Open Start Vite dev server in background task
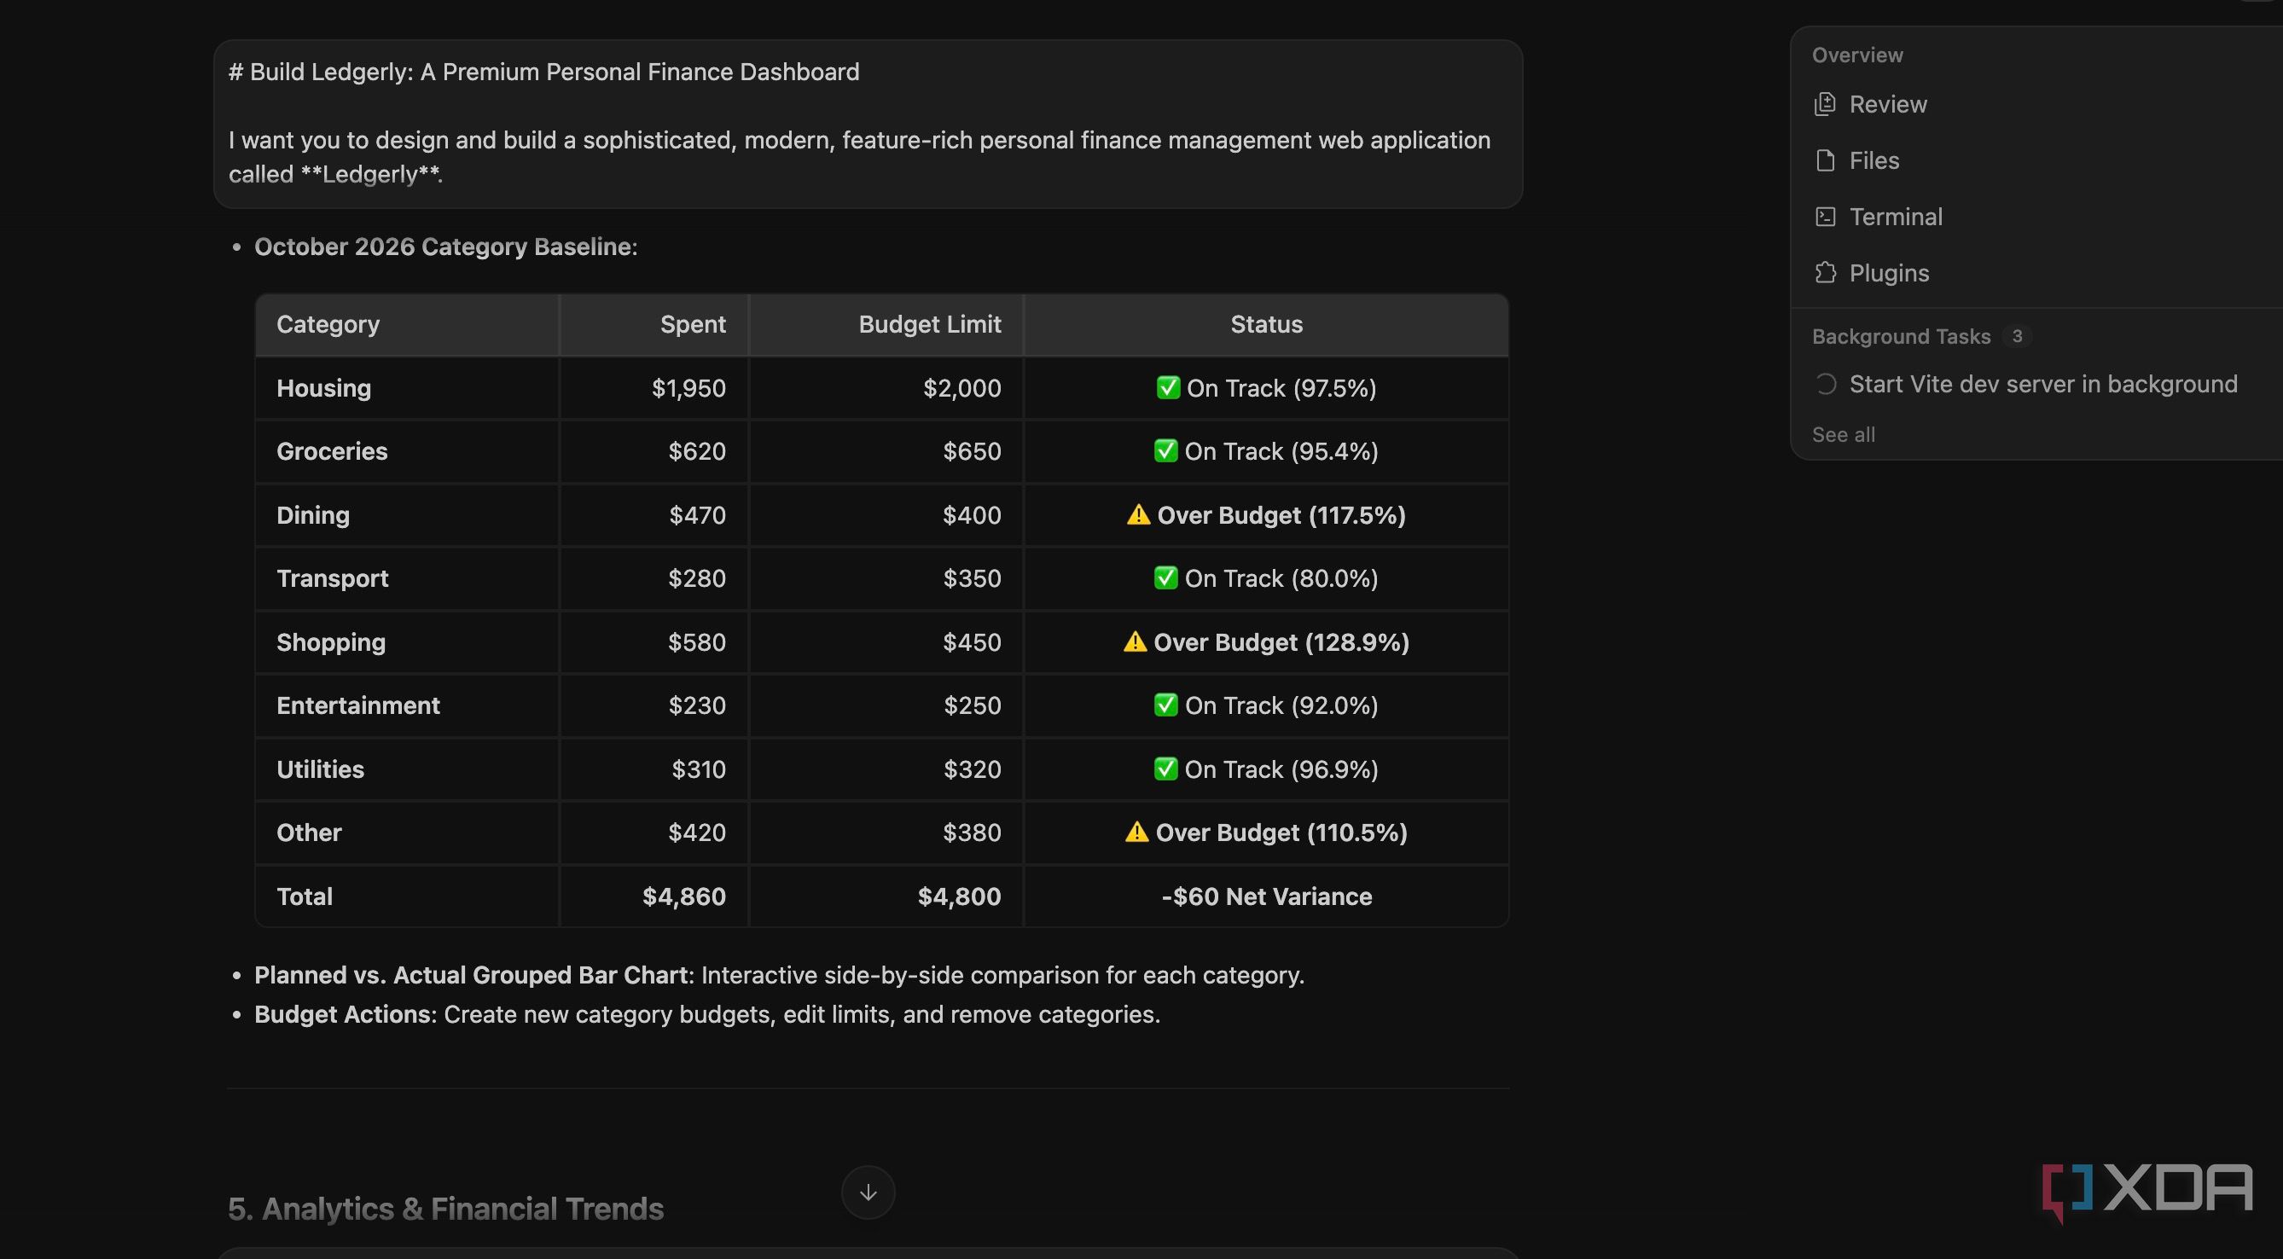This screenshot has height=1259, width=2283. (2042, 384)
